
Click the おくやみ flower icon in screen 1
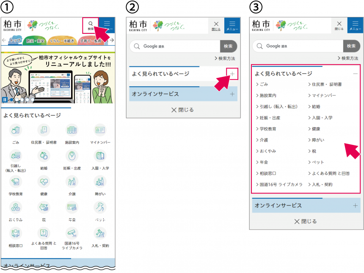coord(16,207)
